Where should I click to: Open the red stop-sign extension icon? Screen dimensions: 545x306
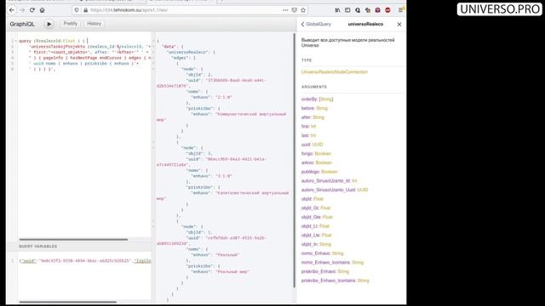387,10
